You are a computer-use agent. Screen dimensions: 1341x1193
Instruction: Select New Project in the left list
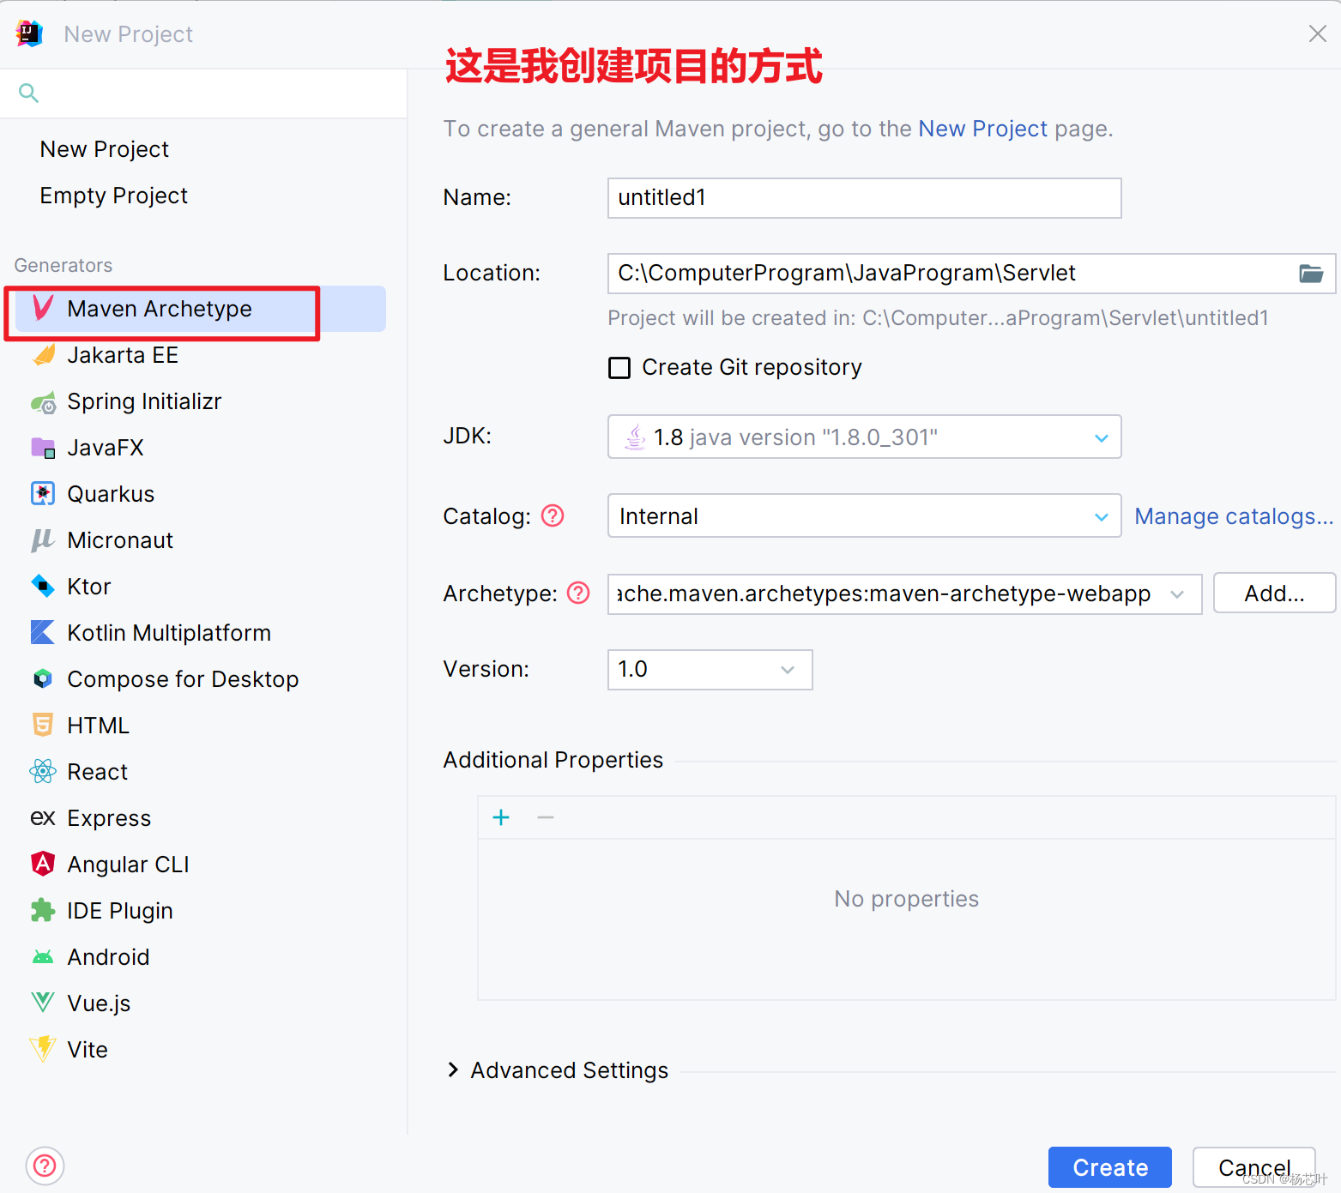(x=105, y=149)
